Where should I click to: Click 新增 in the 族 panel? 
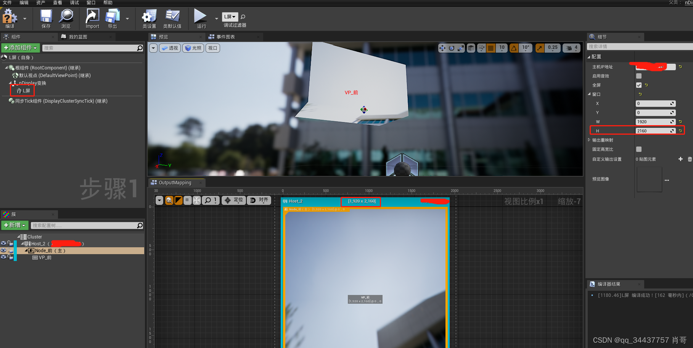pyautogui.click(x=14, y=225)
